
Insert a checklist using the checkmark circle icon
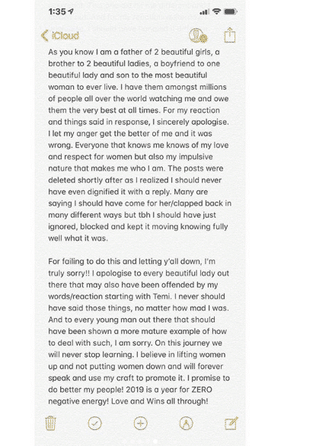tap(94, 423)
